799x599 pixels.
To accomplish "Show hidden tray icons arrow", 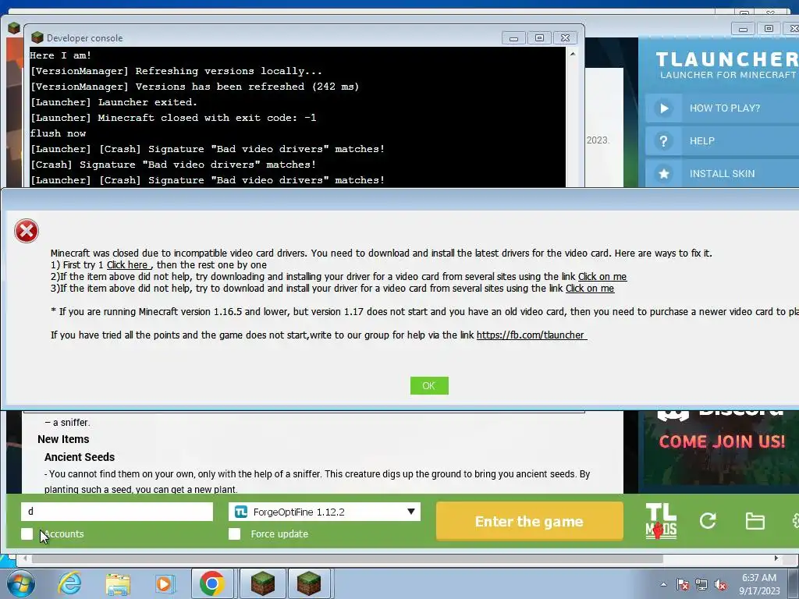I will tap(663, 584).
